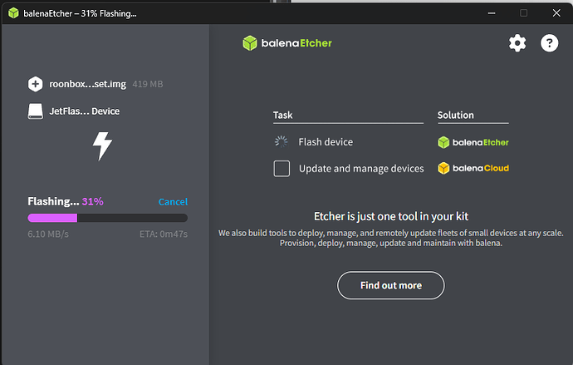Select the roonbox...set.img file name

coord(88,84)
